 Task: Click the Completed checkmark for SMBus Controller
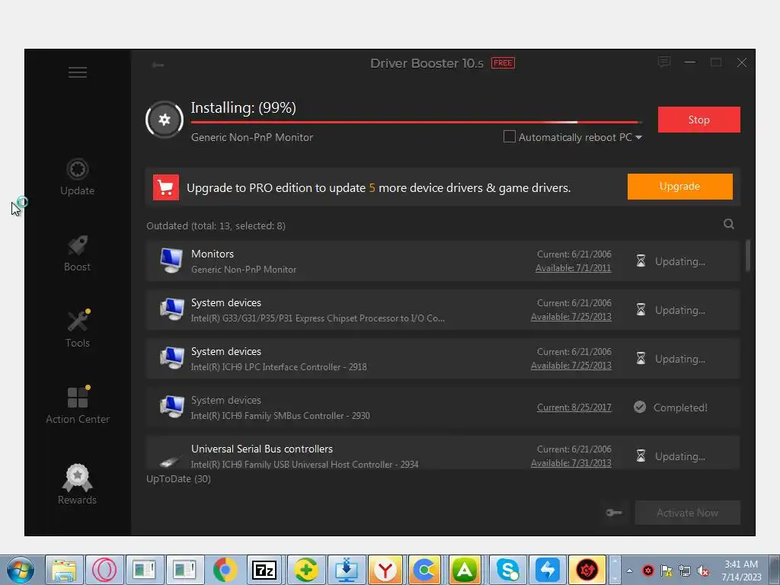click(640, 408)
